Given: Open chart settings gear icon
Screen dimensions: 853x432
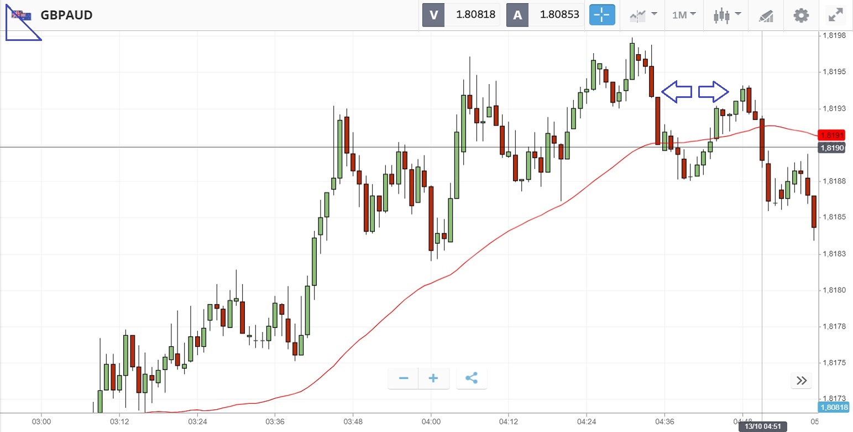Looking at the screenshot, I should (x=800, y=15).
